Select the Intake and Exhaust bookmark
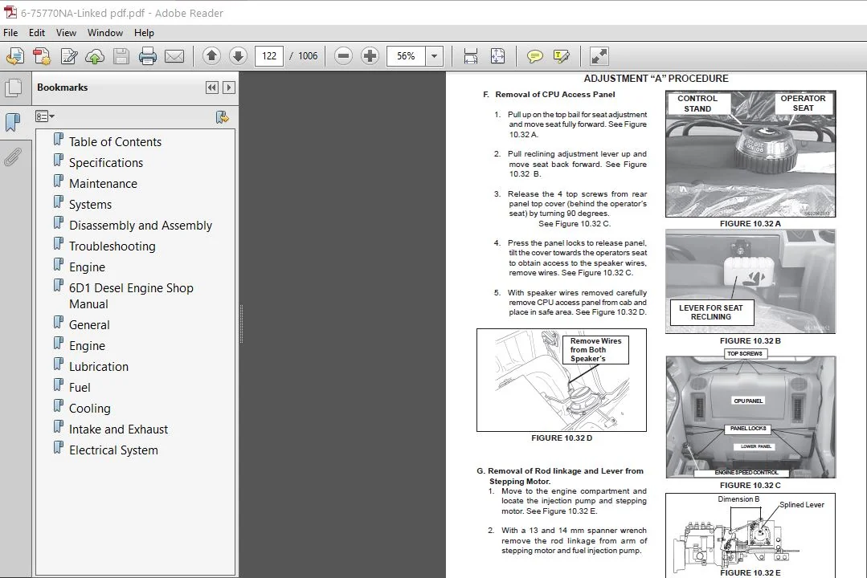Screen dimensions: 867x578 click(118, 429)
